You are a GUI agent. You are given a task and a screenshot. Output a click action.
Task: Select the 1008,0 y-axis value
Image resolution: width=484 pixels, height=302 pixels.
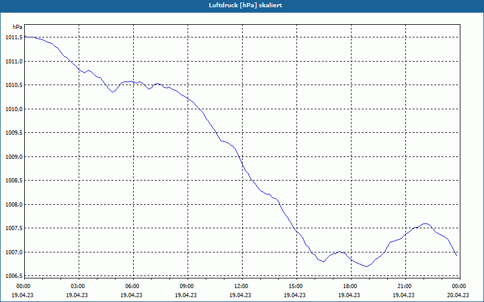(14, 205)
